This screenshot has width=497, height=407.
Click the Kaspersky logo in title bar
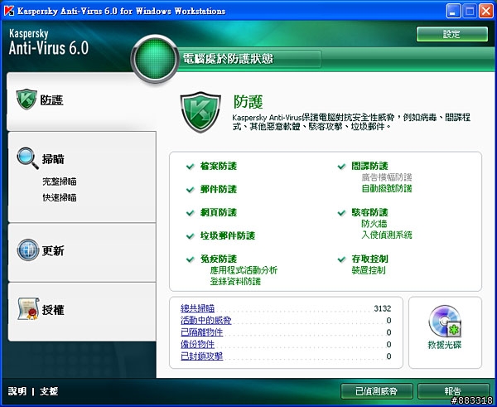point(8,11)
